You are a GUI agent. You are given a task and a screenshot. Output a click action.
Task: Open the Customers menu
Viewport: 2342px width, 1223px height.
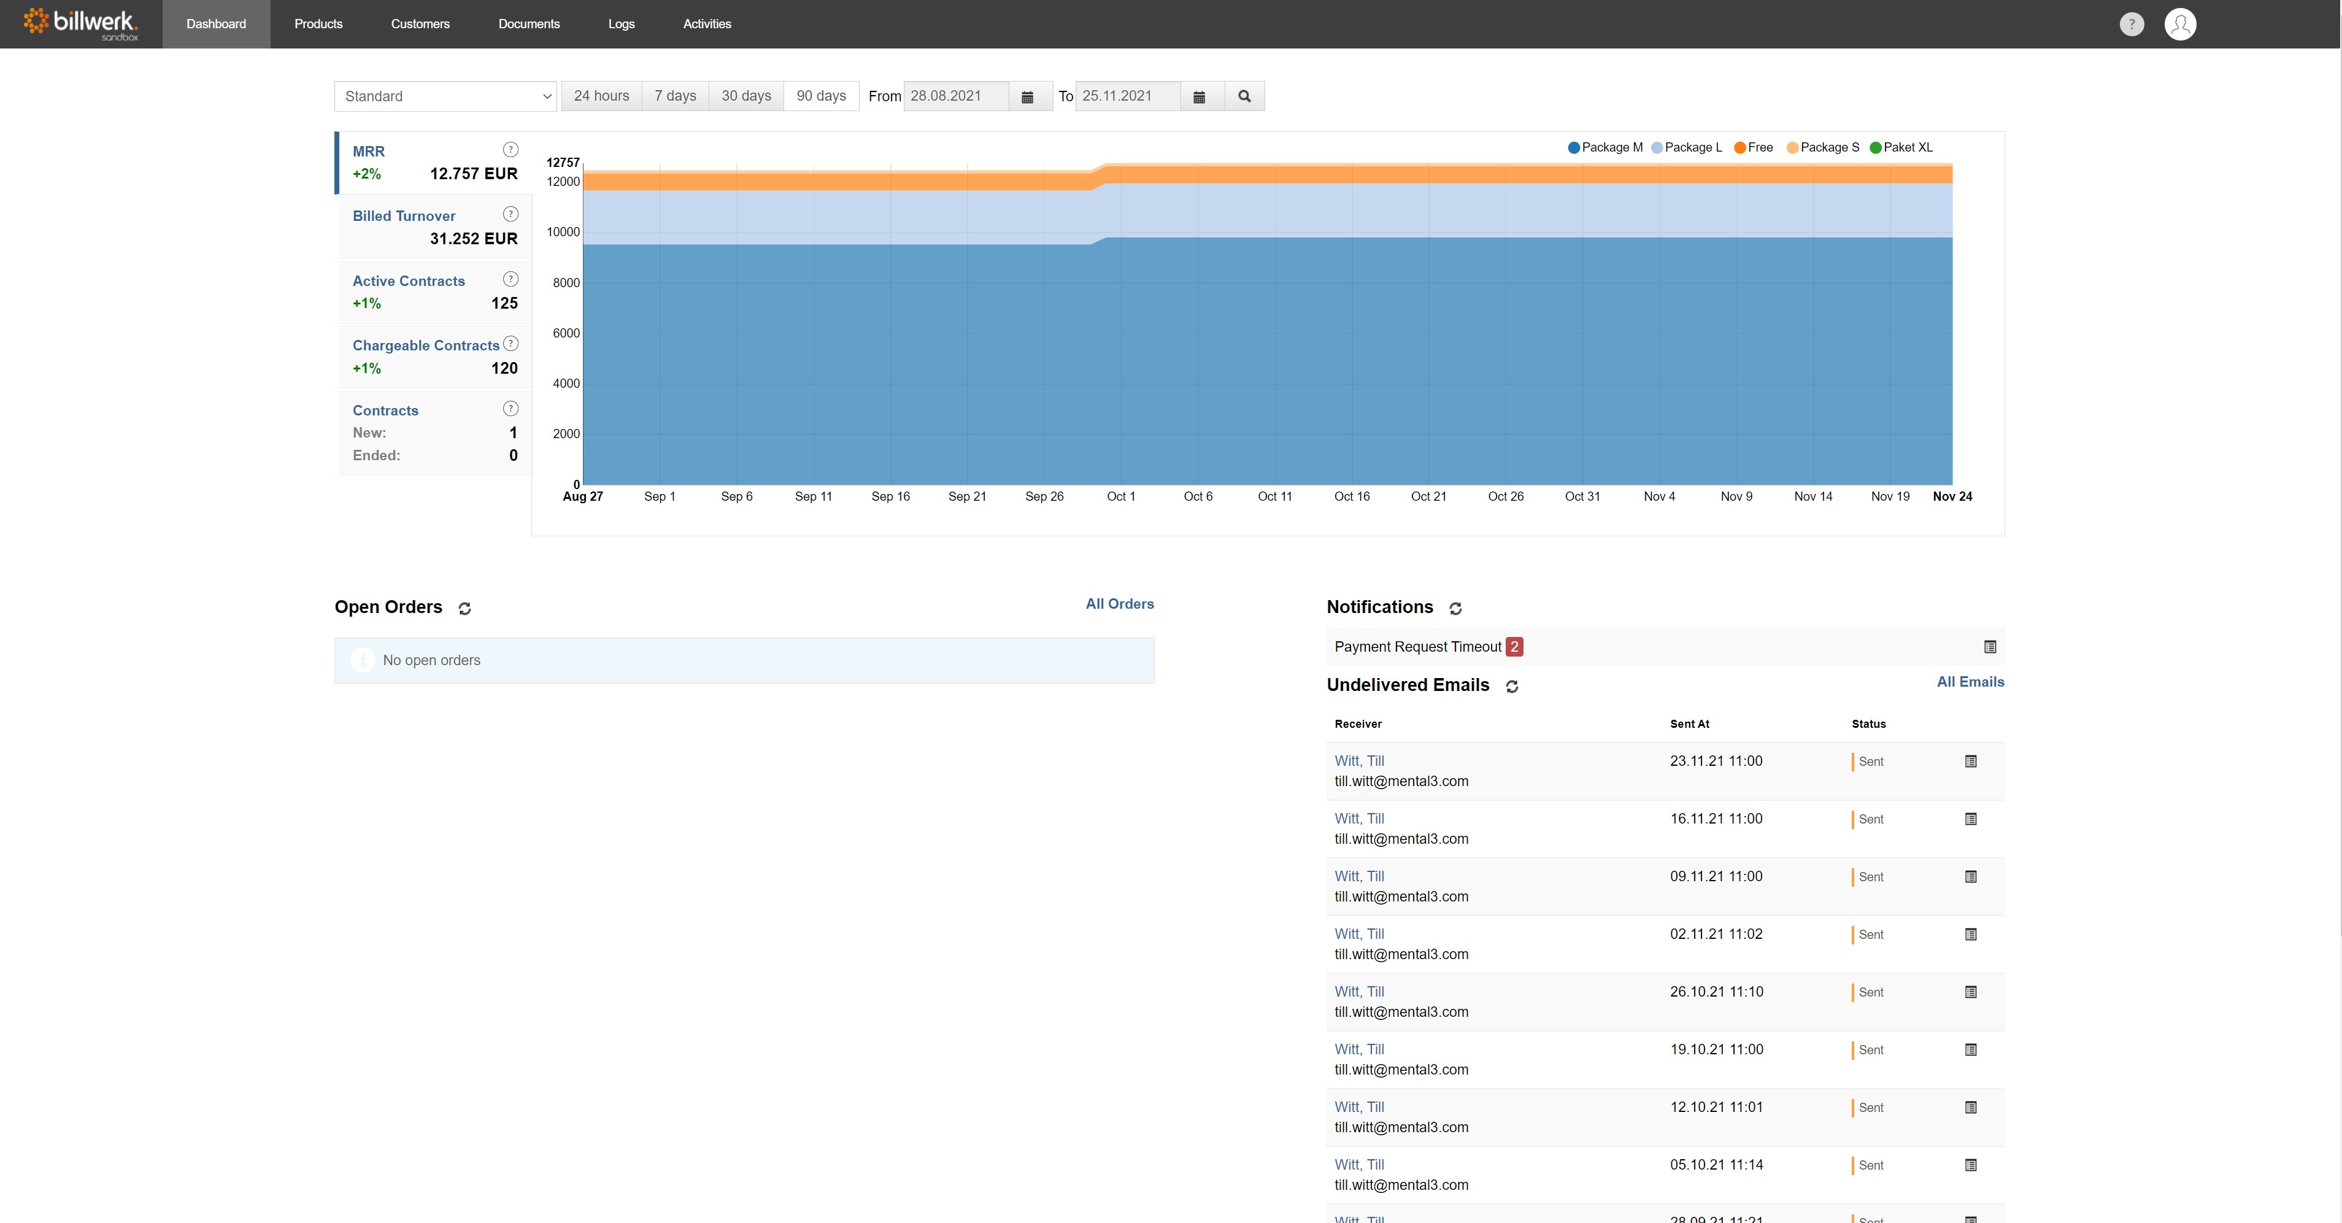[x=420, y=24]
